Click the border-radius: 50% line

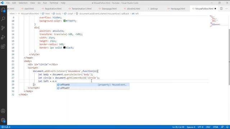tap(52, 44)
